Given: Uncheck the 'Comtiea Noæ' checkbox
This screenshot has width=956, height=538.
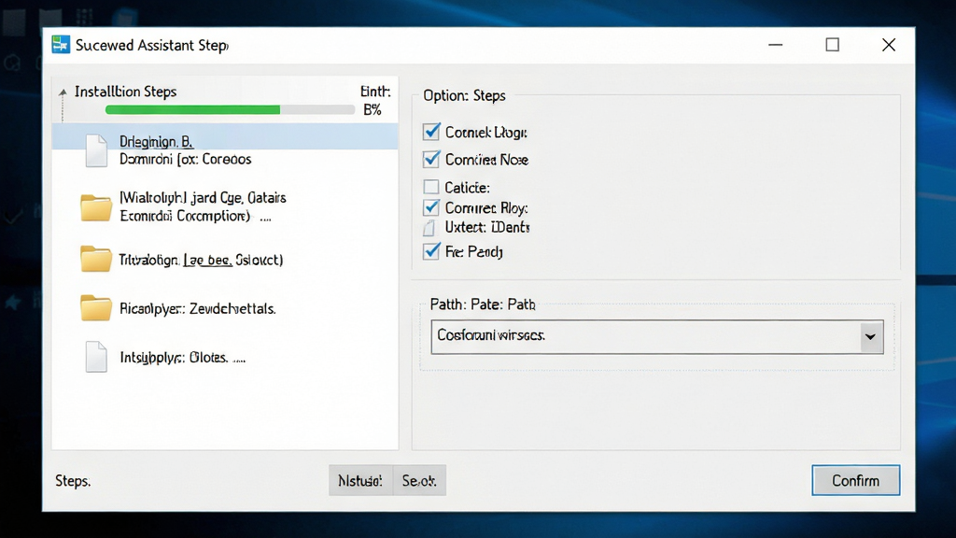Looking at the screenshot, I should [431, 159].
